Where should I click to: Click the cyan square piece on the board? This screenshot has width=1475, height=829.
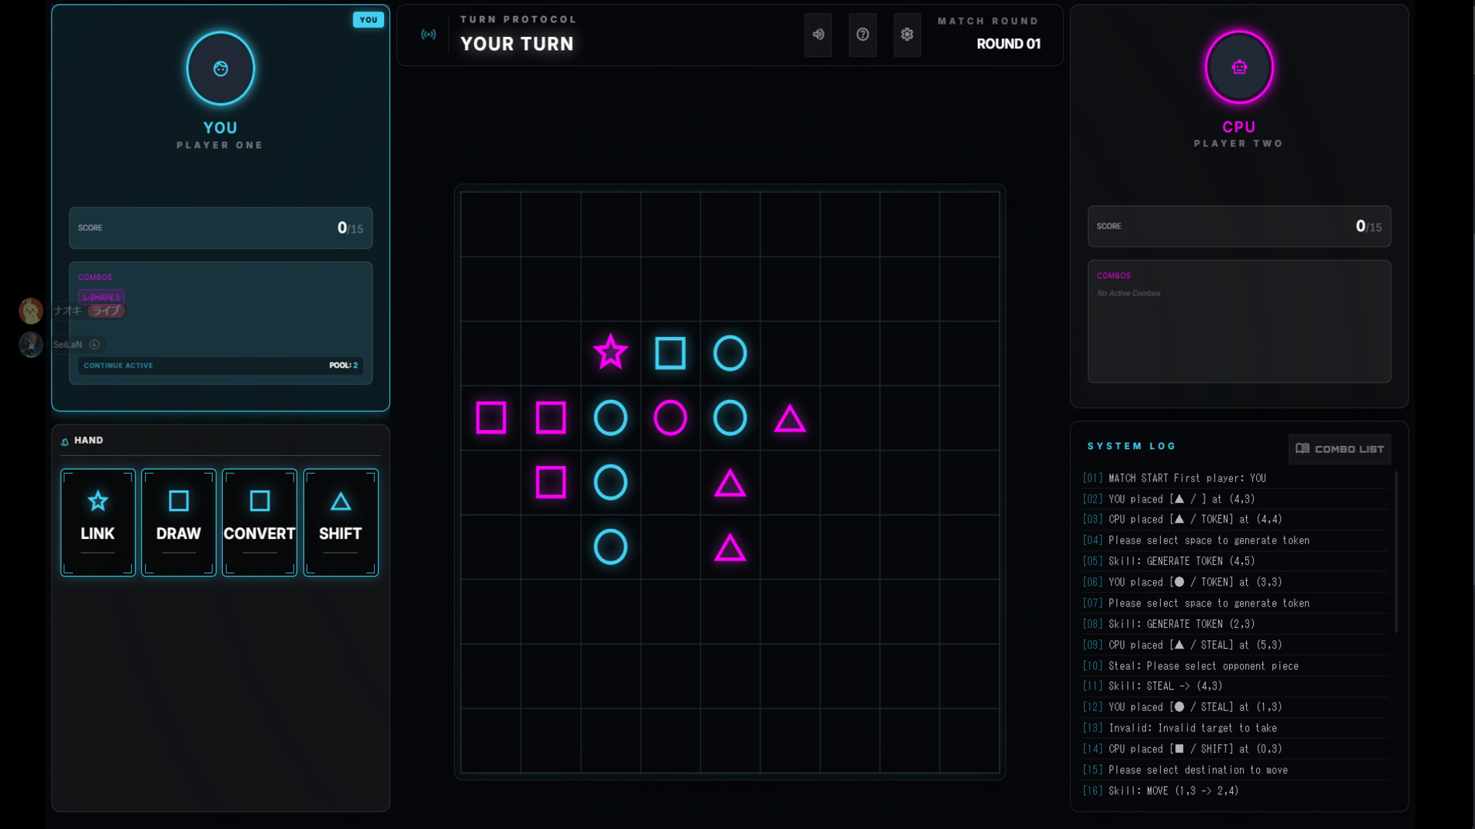(670, 353)
